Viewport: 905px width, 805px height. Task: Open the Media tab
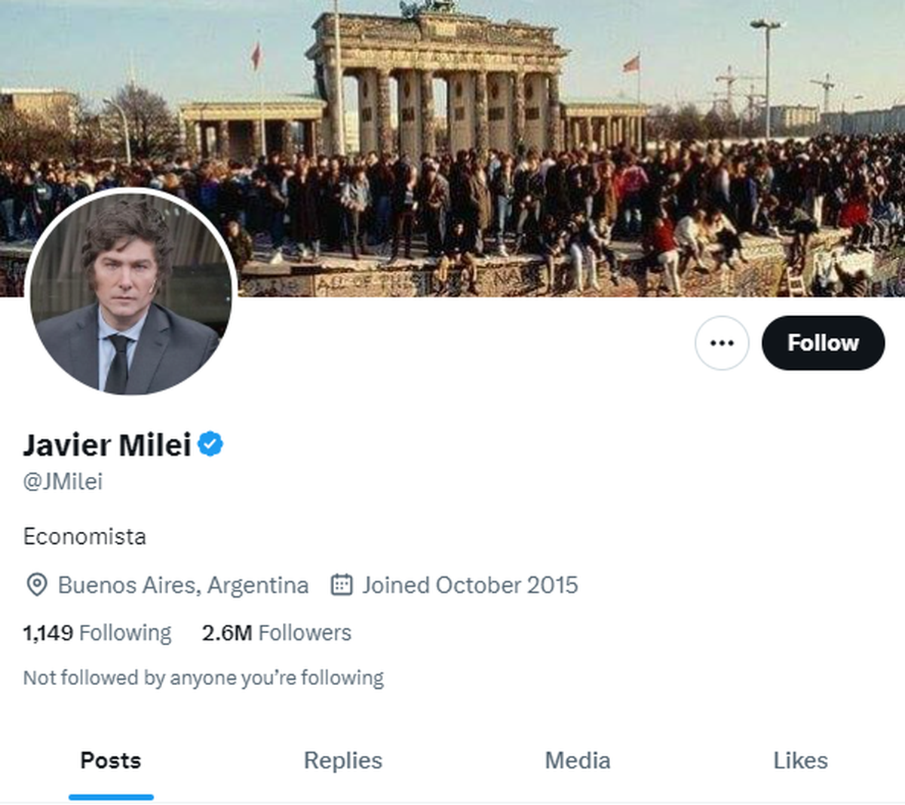coord(578,761)
